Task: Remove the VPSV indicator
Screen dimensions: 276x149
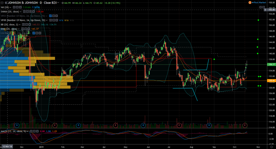Action: (57, 16)
